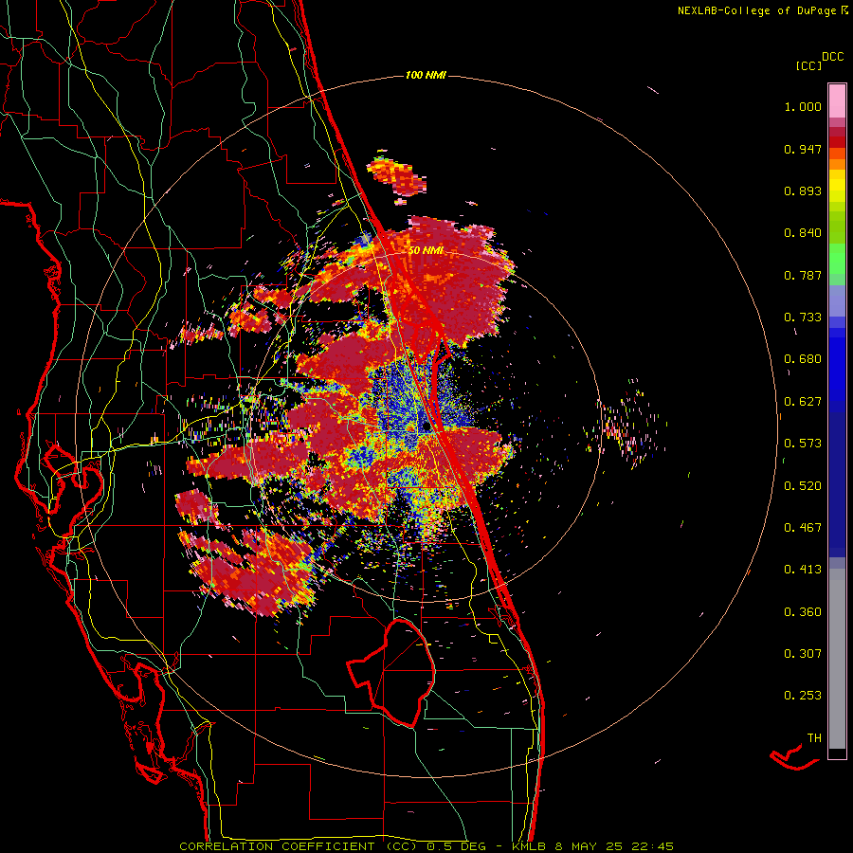Click the isolated offshore echo north of the radar
The image size is (853, 853).
pyautogui.click(x=397, y=177)
